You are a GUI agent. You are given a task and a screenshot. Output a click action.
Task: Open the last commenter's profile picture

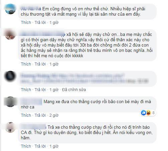pyautogui.click(x=10, y=127)
